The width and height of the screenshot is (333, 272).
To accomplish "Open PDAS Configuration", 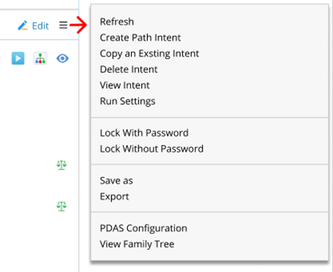I will pos(144,228).
